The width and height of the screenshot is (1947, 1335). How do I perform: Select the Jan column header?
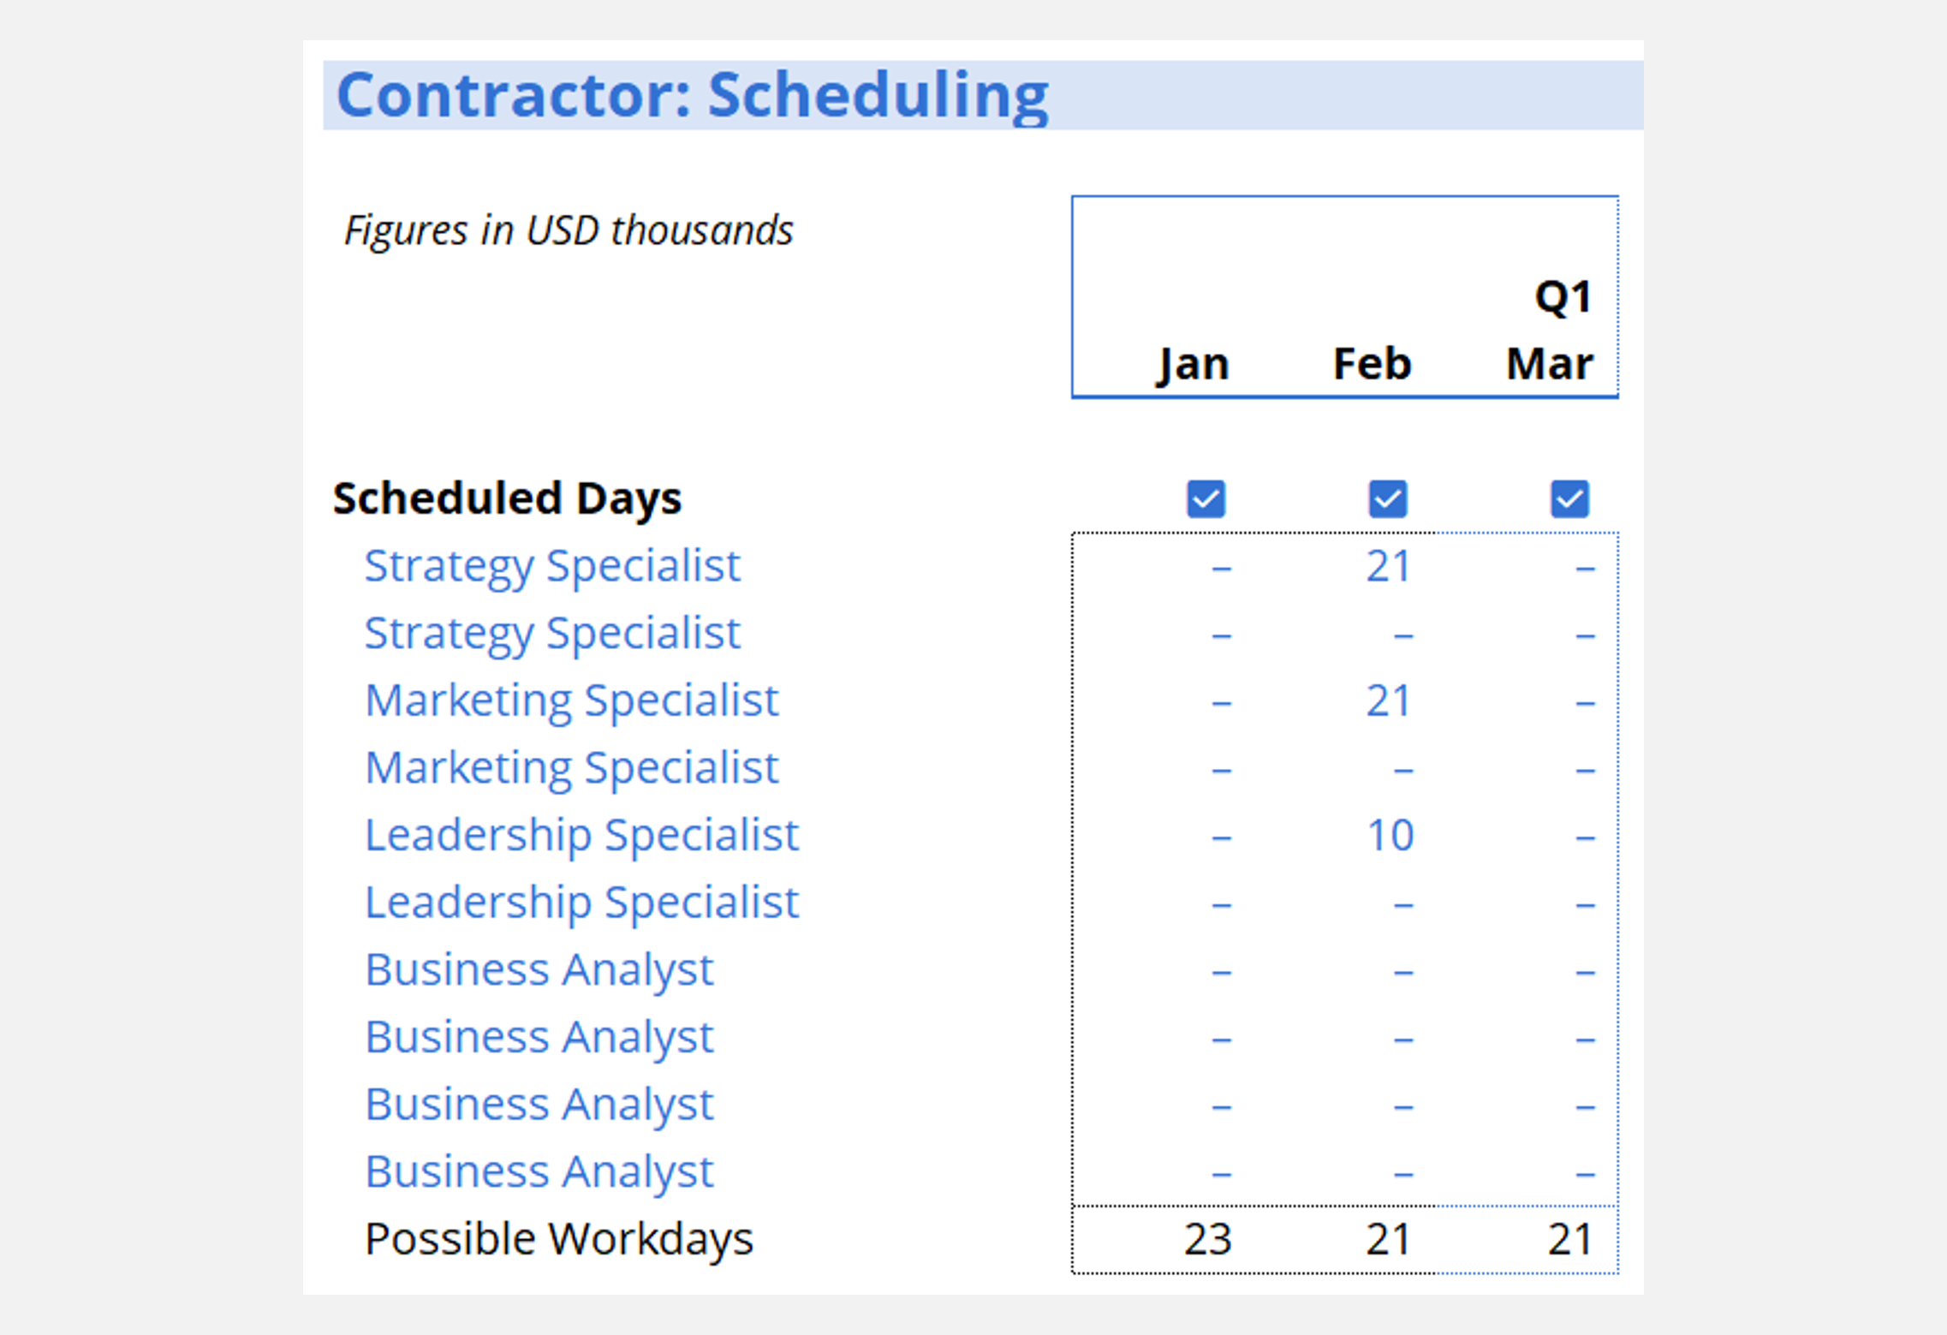[x=1194, y=364]
